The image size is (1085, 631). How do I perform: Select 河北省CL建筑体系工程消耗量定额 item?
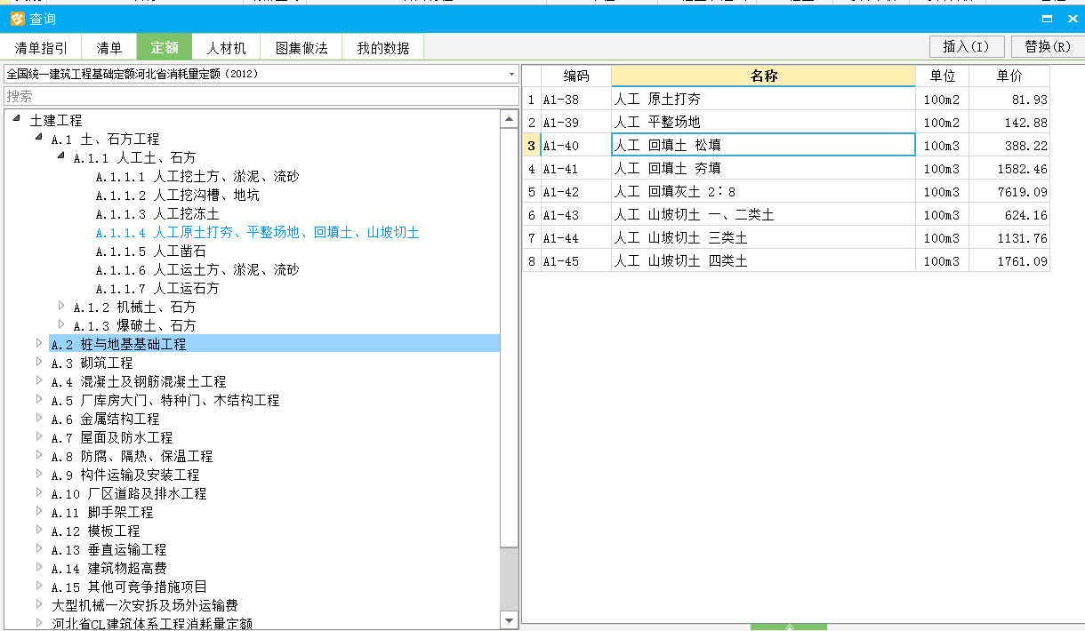152,624
